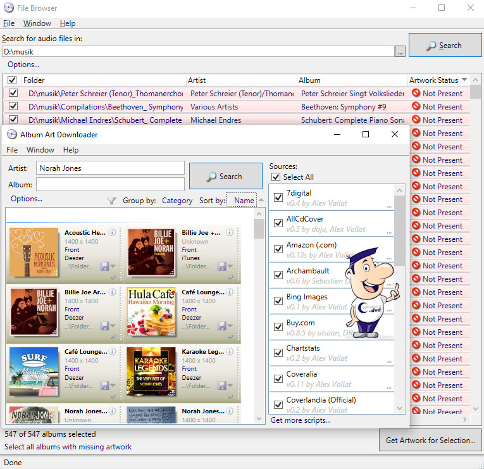
Task: Click the results list scrollbar thumb
Action: 259,228
